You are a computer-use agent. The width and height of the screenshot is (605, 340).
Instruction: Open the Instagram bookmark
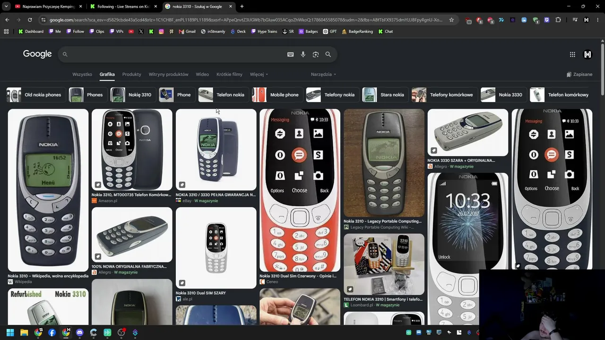tap(161, 32)
